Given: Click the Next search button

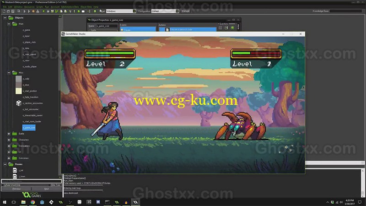Looking at the screenshot, I should point(46,189).
